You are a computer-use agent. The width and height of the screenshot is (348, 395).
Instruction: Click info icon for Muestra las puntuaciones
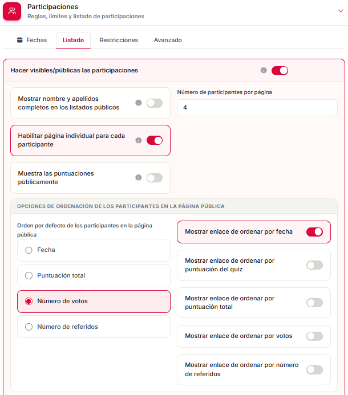(139, 178)
